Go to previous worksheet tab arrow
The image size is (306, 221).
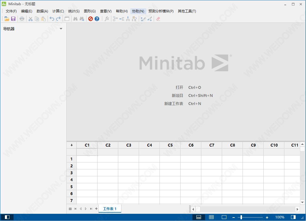pyautogui.click(x=80, y=209)
